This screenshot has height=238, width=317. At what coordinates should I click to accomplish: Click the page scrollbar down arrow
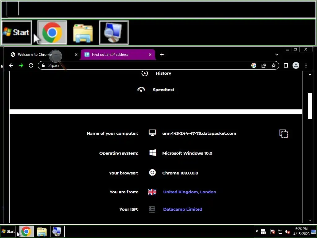(310, 220)
